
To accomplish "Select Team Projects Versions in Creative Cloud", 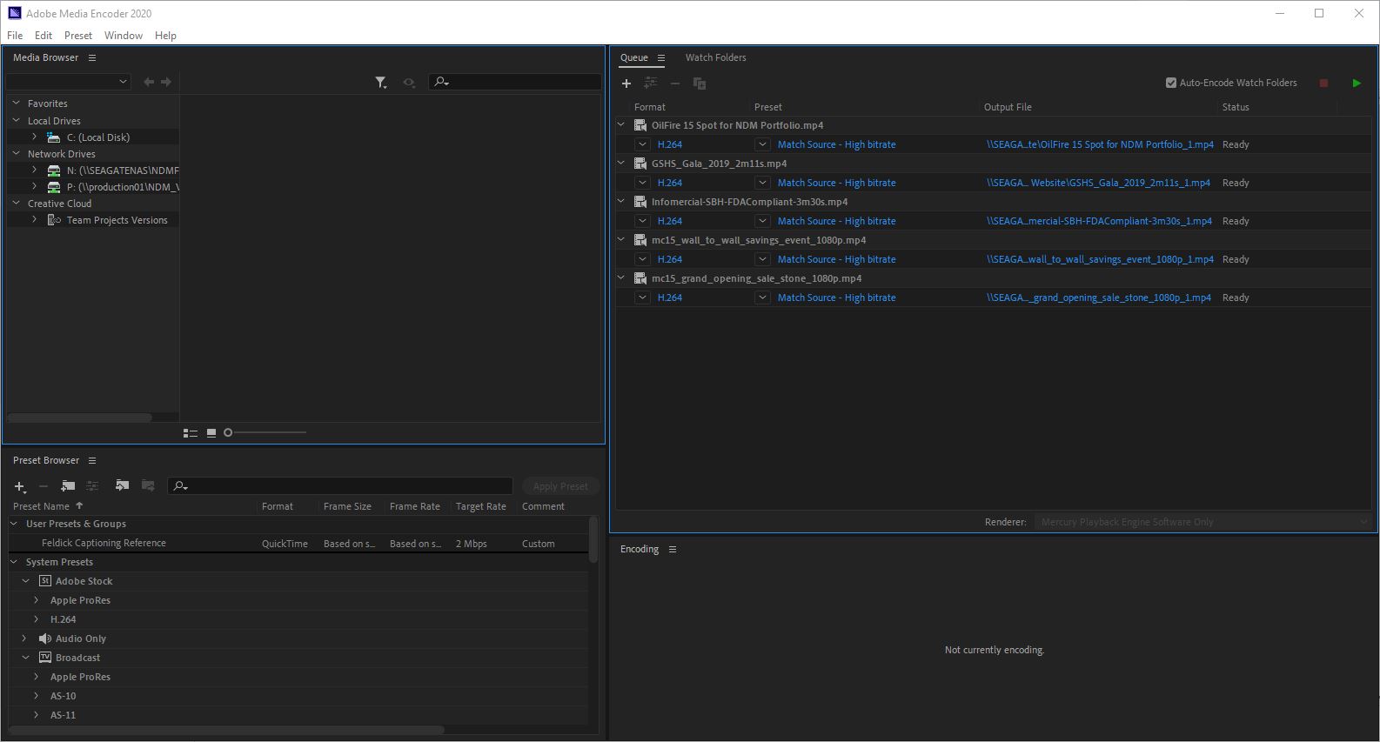I will coord(117,221).
